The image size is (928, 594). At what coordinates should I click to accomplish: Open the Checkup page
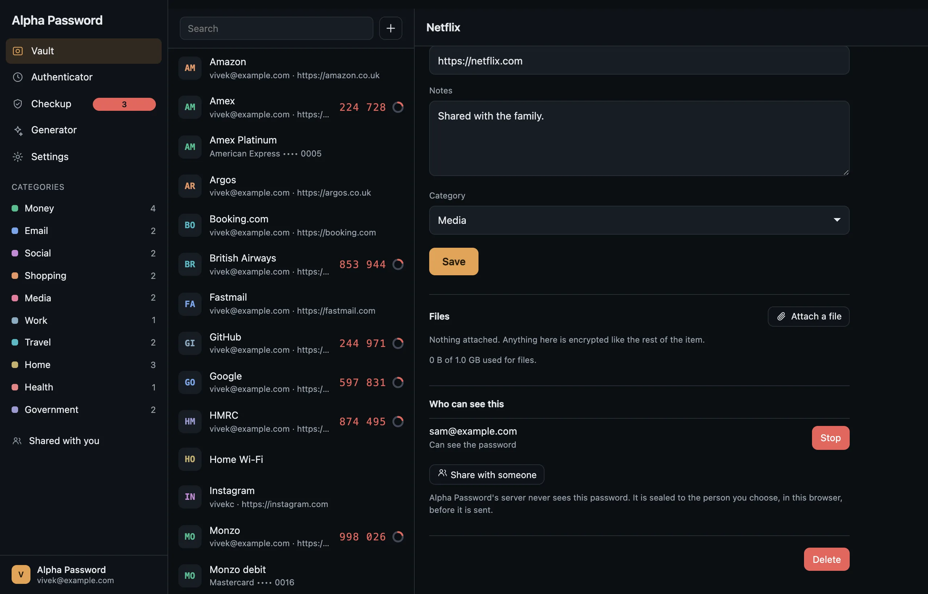(84, 104)
